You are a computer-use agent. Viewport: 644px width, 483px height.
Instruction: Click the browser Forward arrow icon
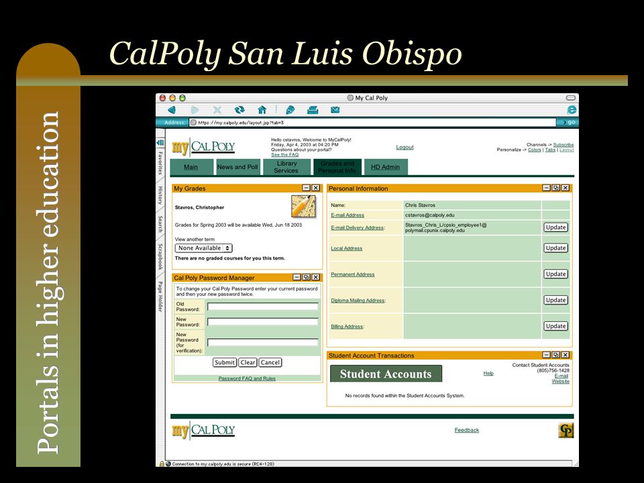click(x=195, y=109)
